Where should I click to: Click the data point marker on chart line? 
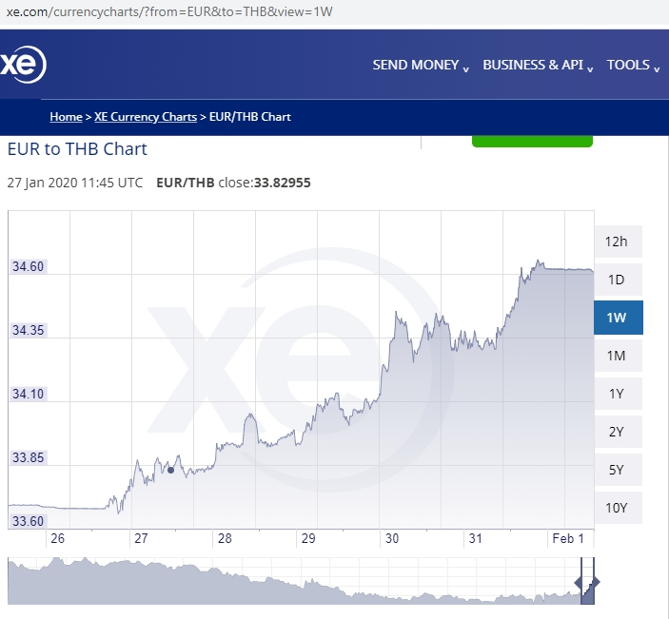click(170, 470)
